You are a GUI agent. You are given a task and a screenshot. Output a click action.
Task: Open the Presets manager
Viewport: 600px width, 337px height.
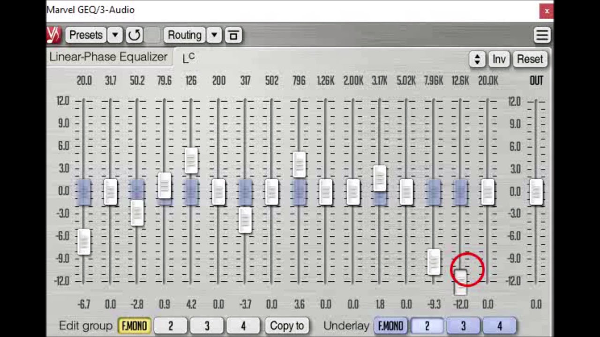coord(86,35)
